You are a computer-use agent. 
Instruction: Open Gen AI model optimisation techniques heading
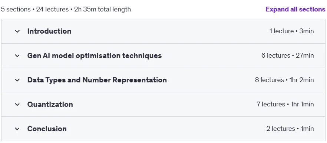pos(95,56)
